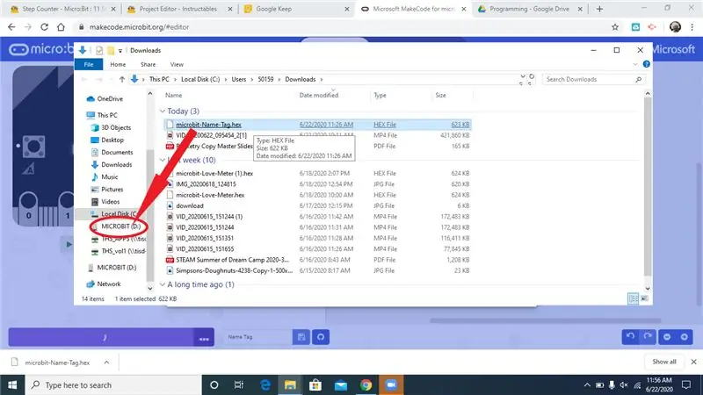Collapse the 'Today (3)' group
703x395 pixels.
(163, 111)
